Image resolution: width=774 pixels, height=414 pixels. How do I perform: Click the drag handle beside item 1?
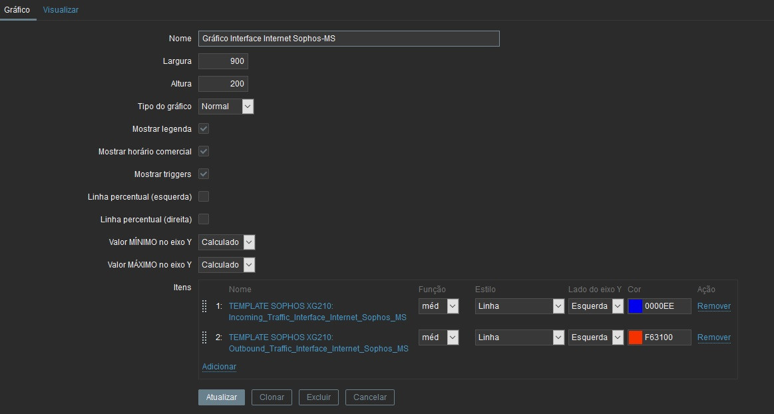pos(205,306)
